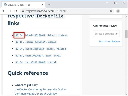
Task: Click the forward navigation arrow
Action: [10, 11]
